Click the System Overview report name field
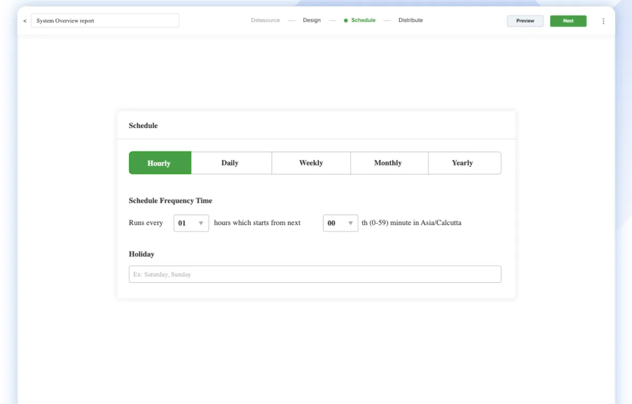632x404 pixels. coord(105,21)
